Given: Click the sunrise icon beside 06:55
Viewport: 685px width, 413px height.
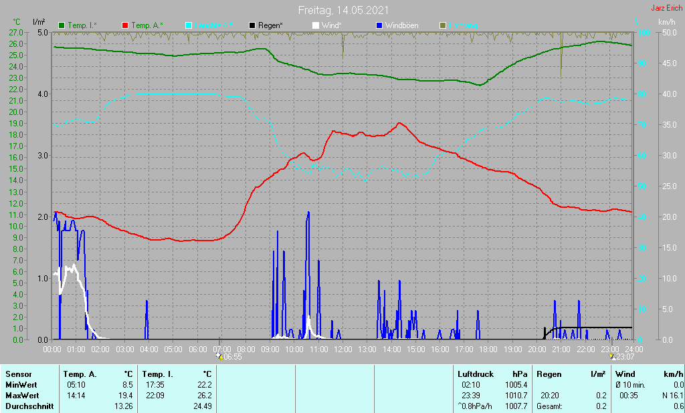Looking at the screenshot, I should [x=219, y=357].
